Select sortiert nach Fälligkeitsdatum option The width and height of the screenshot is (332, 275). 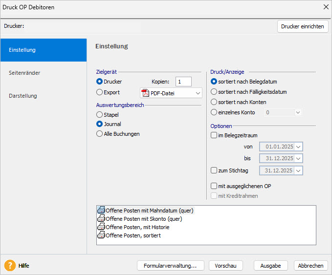click(x=214, y=92)
